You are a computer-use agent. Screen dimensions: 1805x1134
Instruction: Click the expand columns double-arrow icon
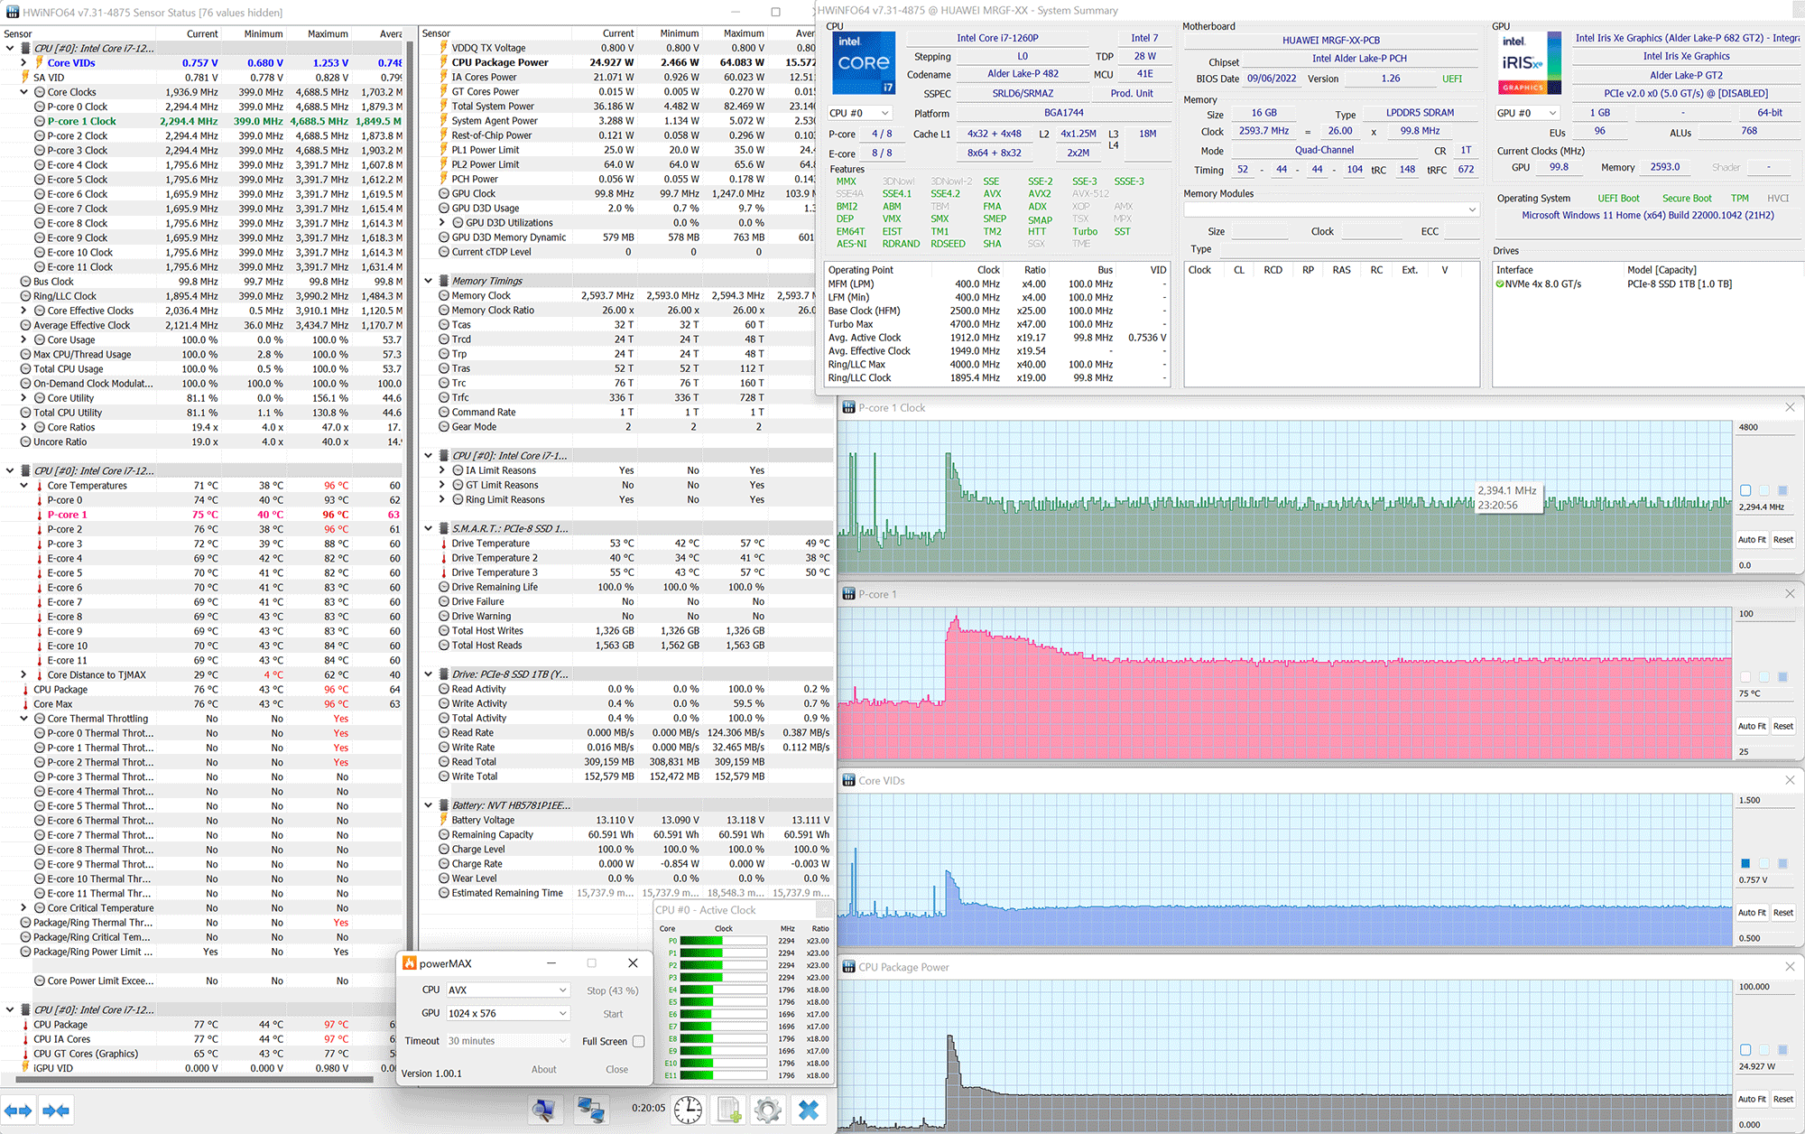tap(18, 1111)
